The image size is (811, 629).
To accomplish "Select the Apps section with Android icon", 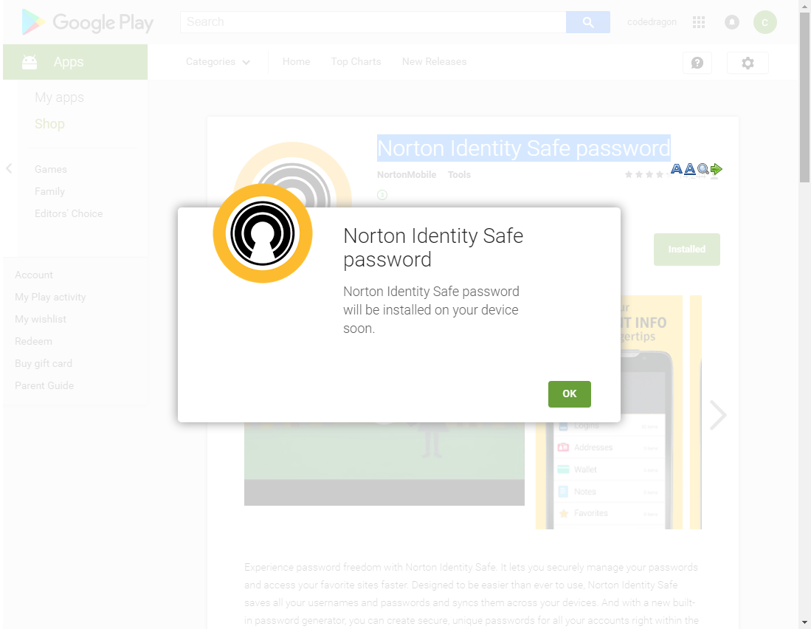I will (x=75, y=61).
